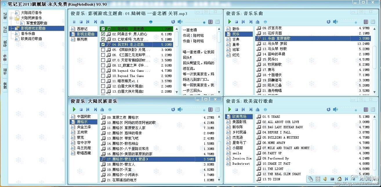
Task: Open the 笔记 side tab
Action: click(5, 16)
